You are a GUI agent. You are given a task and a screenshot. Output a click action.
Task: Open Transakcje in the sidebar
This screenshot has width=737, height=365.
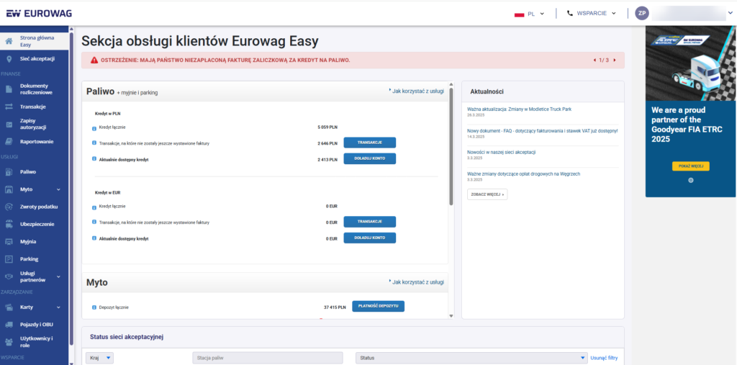tap(35, 107)
